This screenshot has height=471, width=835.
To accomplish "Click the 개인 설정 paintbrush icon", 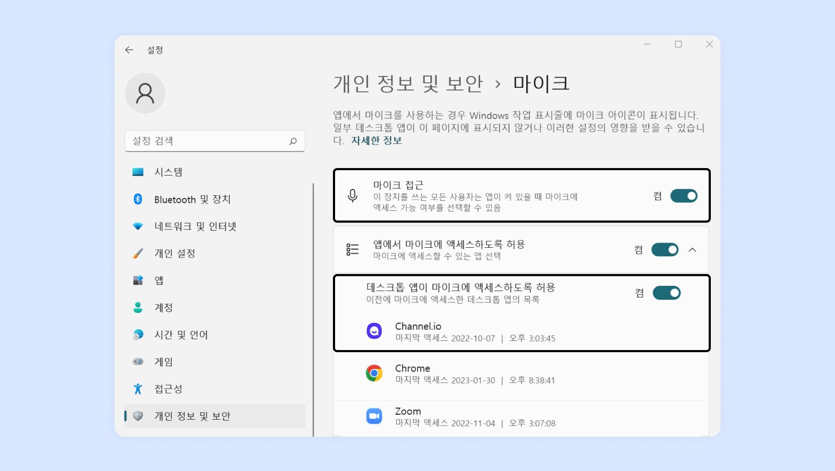I will [x=138, y=253].
